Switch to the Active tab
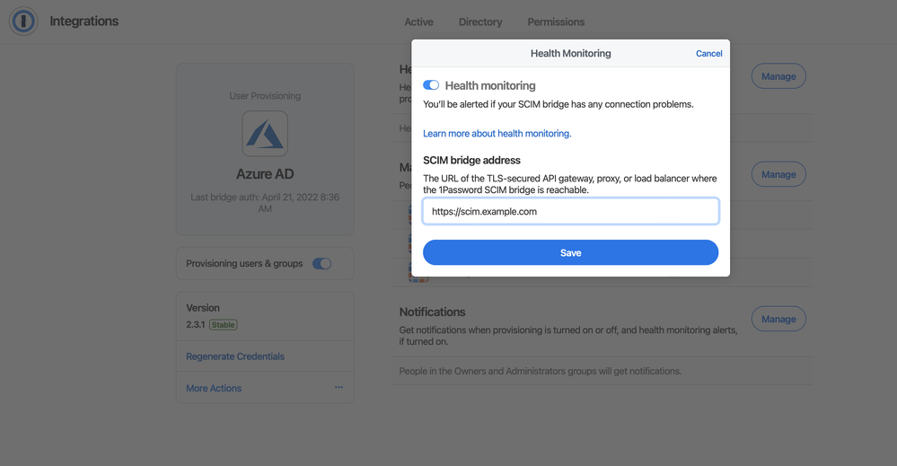 pyautogui.click(x=418, y=22)
